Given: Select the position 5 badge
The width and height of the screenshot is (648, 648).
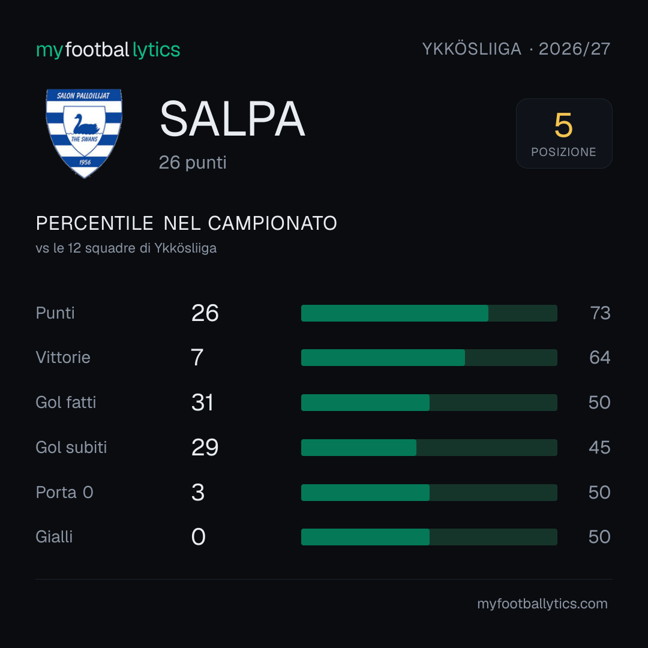Looking at the screenshot, I should point(563,133).
